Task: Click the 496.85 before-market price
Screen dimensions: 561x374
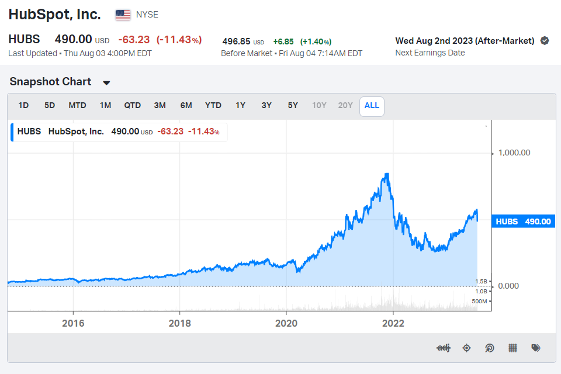Action: coord(236,41)
